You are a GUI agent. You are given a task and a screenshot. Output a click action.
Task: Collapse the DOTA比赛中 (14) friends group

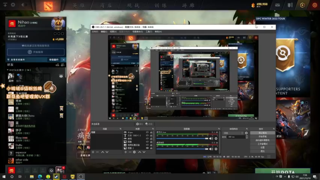[8, 70]
